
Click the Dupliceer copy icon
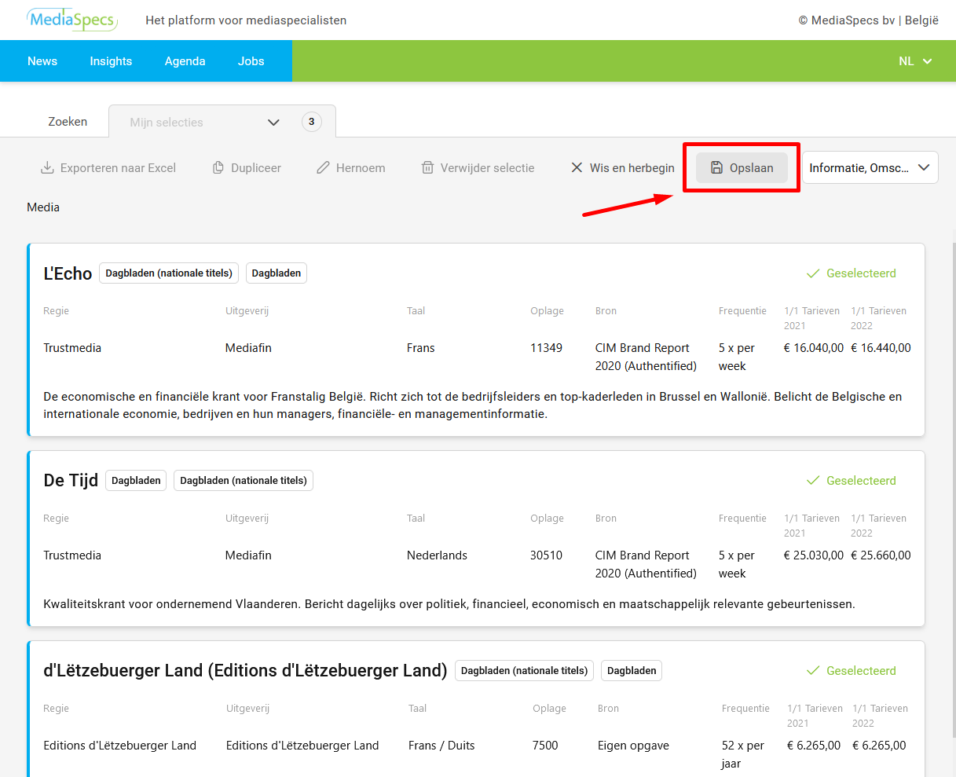click(x=218, y=168)
